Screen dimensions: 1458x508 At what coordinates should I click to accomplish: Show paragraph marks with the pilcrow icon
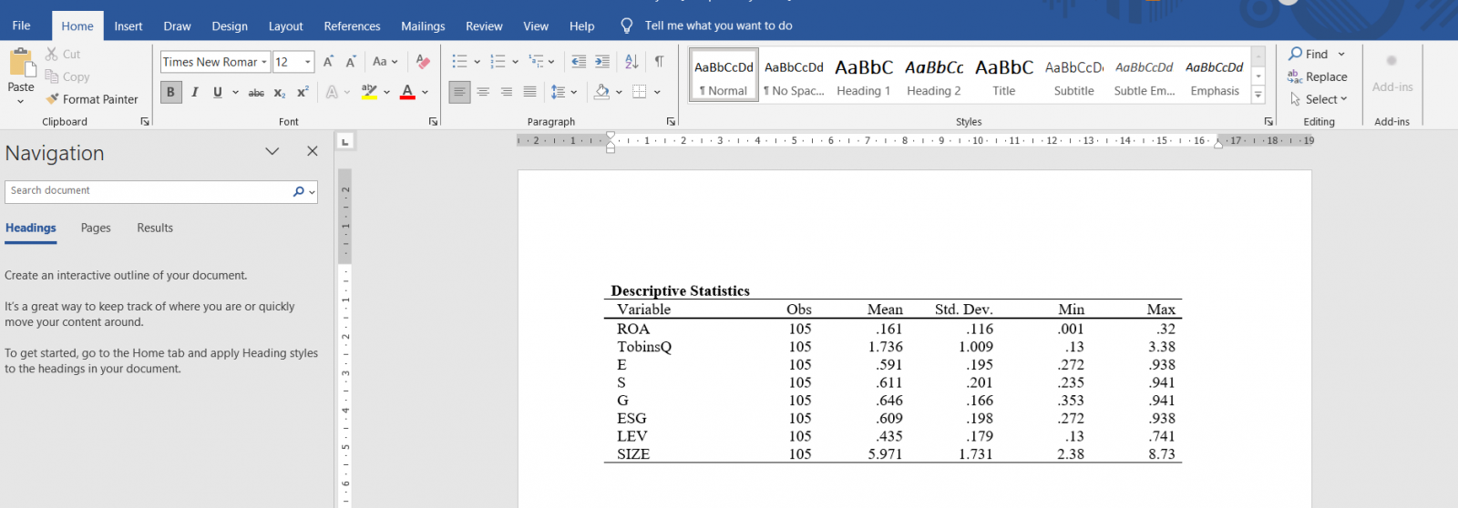659,62
